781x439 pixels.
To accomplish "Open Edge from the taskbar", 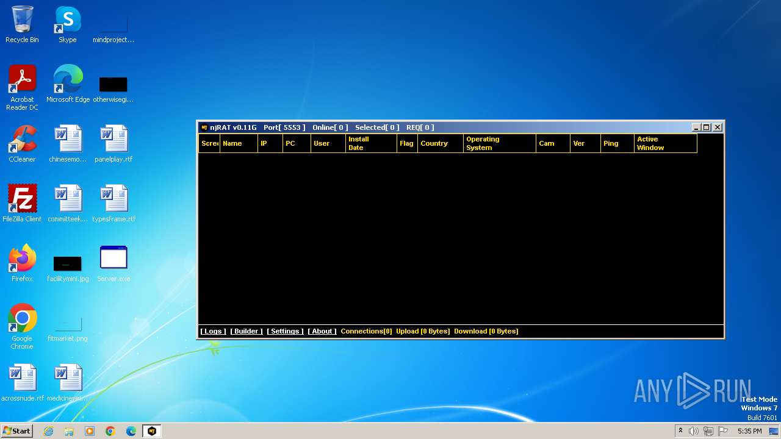I will [131, 431].
